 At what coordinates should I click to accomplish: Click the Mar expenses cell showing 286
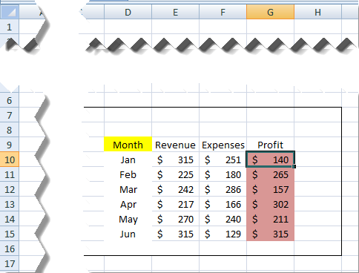click(x=223, y=189)
